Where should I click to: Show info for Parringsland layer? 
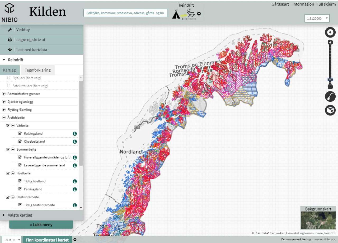(75, 189)
